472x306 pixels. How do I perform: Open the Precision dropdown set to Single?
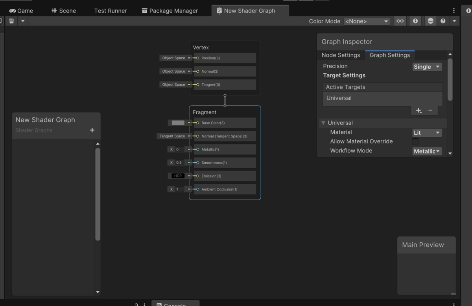pyautogui.click(x=427, y=67)
